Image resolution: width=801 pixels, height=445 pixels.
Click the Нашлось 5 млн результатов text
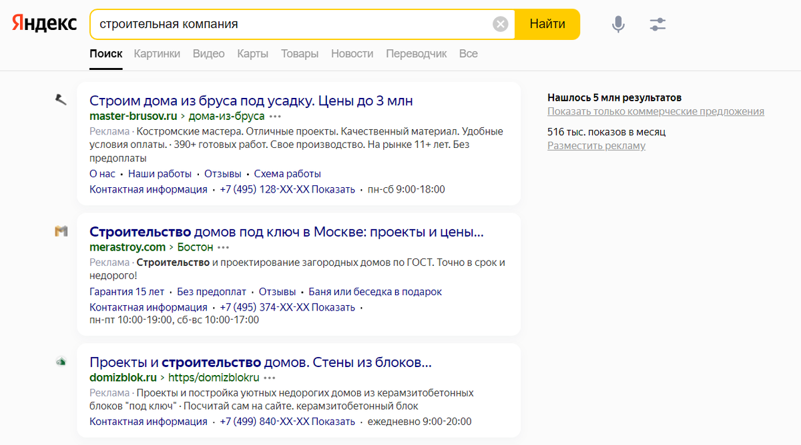615,98
